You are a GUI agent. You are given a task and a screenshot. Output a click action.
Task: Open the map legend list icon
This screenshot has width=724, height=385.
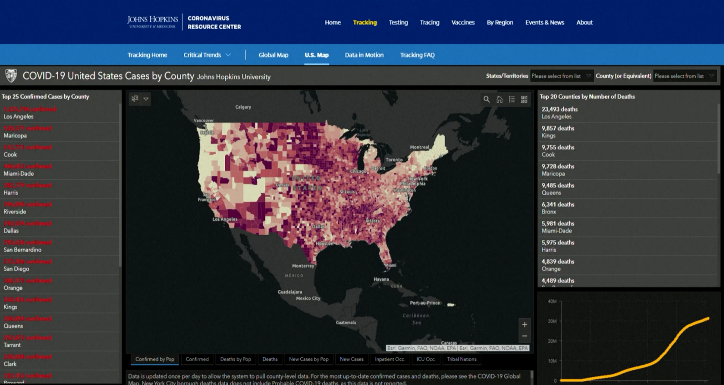[511, 99]
